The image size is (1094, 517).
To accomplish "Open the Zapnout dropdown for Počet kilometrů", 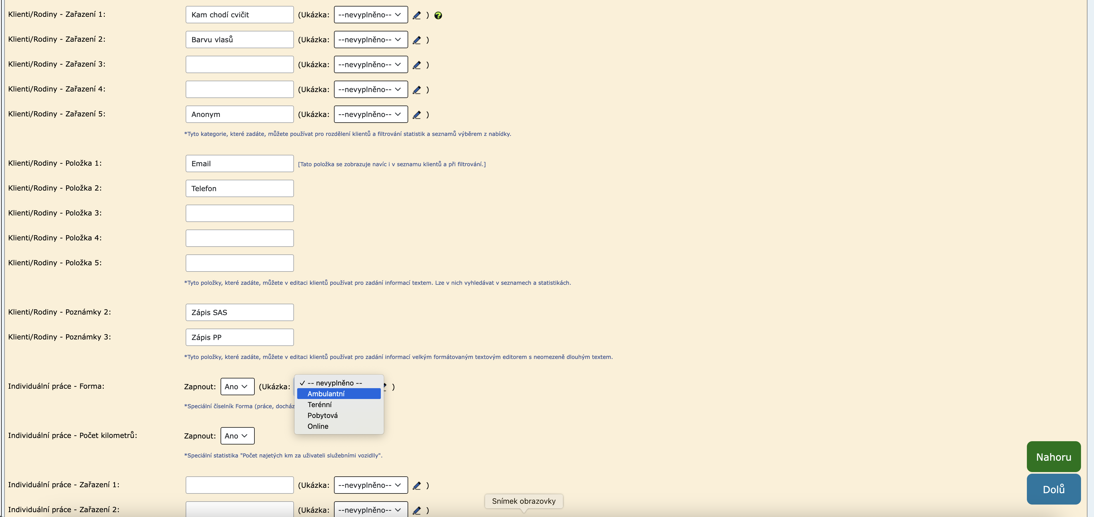I will [x=237, y=436].
